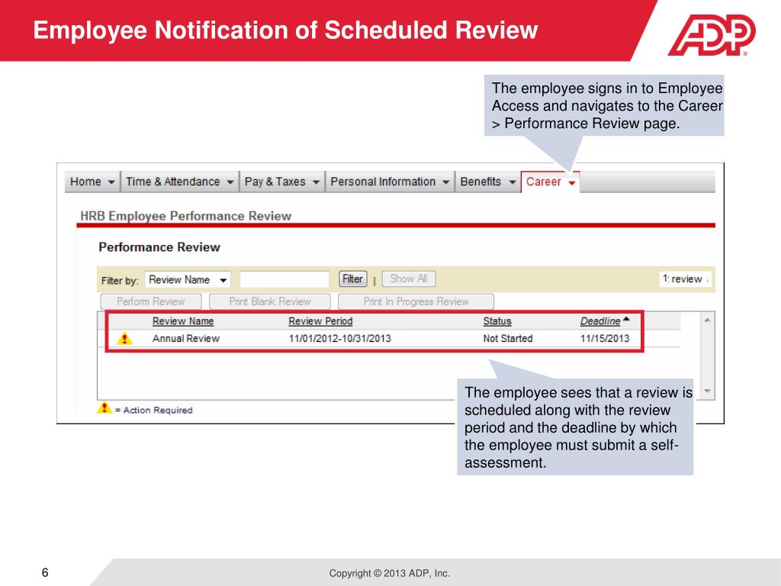Sort by Deadline column header
Image resolution: width=781 pixels, height=586 pixels.
[600, 321]
